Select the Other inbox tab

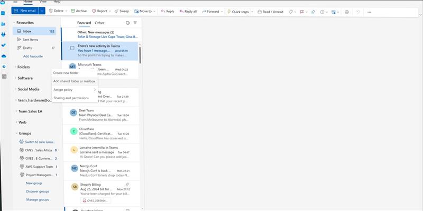99,23
